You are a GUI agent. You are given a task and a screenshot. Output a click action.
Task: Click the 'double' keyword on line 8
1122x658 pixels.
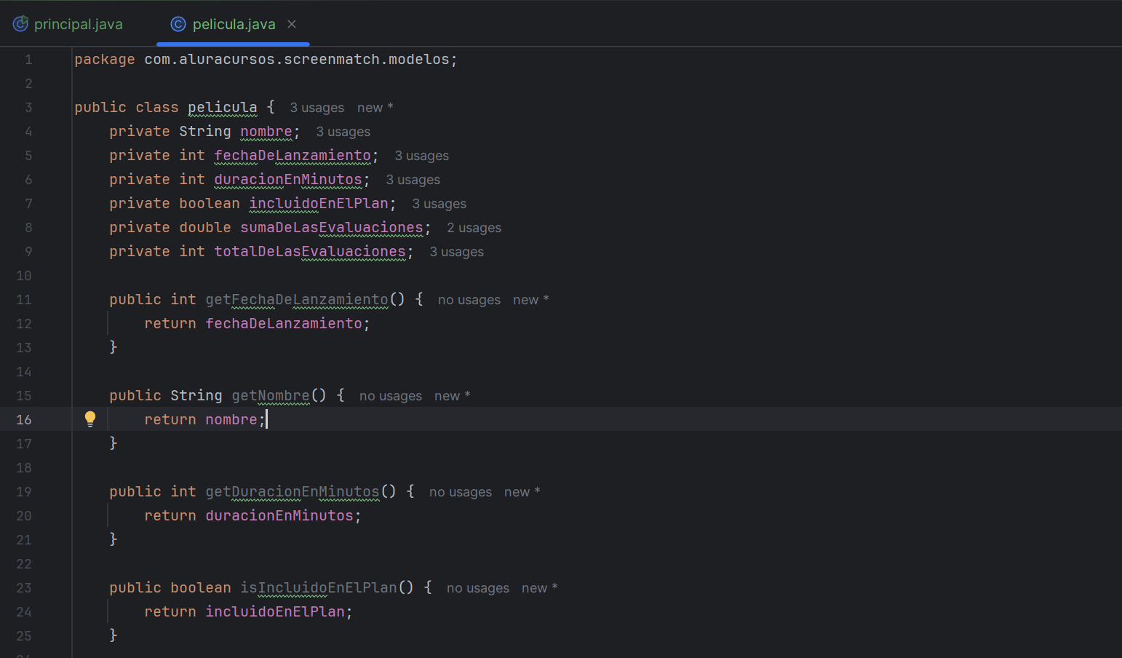click(x=205, y=227)
